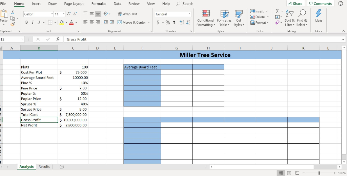Screen dimensions: 347x176
Task: Collapse the ribbon with the chevron
Action: coord(344,31)
